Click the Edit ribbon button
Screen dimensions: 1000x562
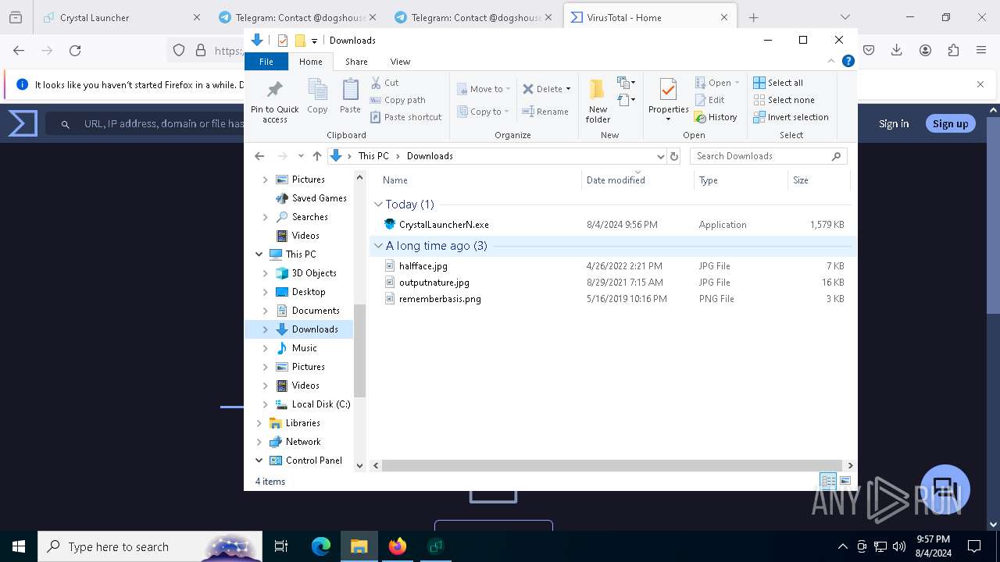(709, 100)
